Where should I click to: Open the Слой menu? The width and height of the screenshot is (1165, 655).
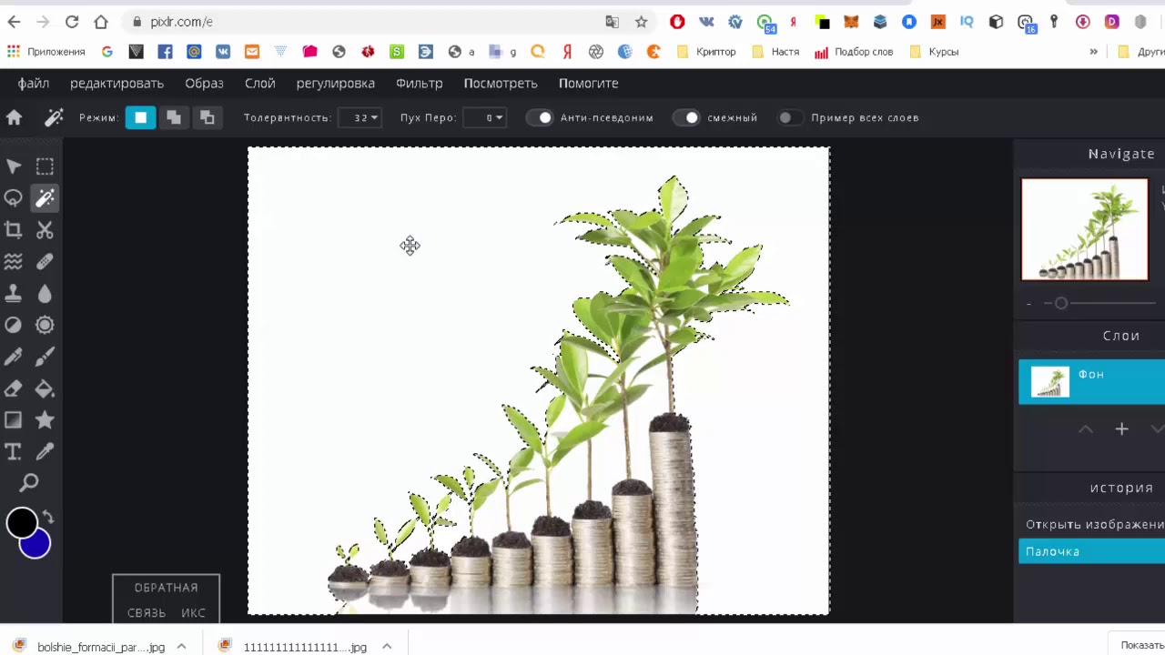coord(259,83)
